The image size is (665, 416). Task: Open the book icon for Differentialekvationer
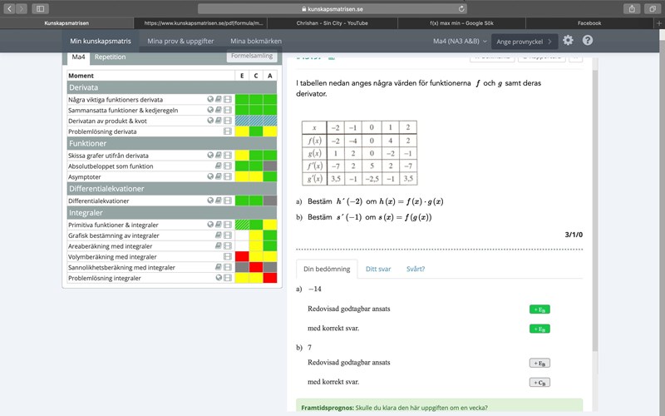coord(219,201)
